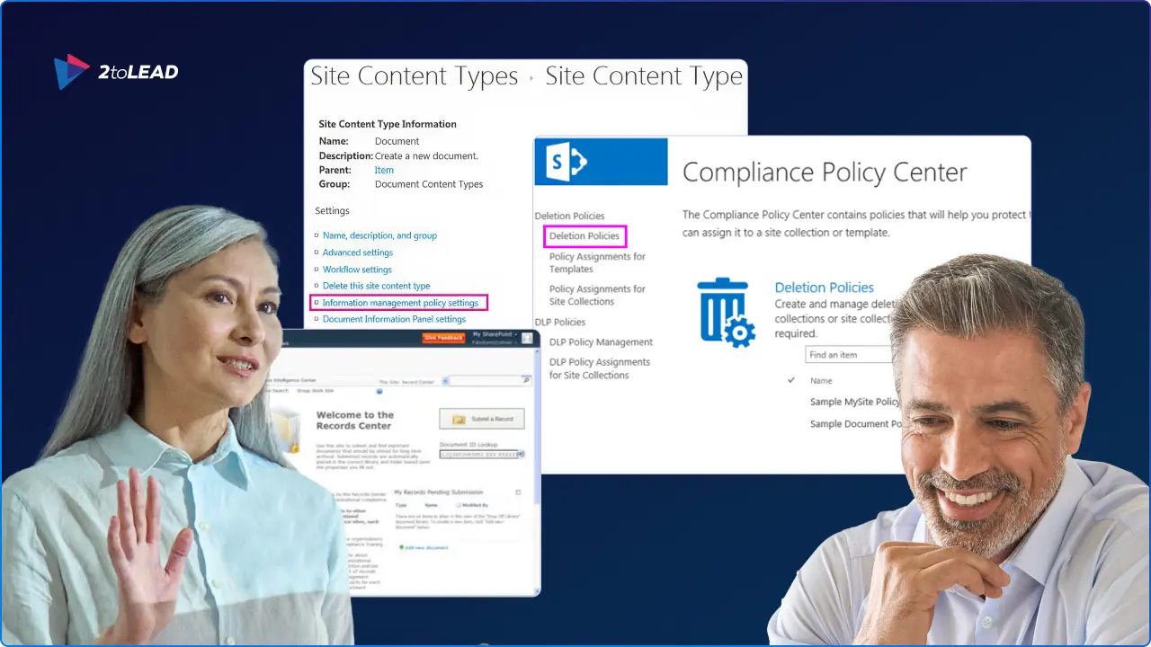Click the Type column header
This screenshot has height=647, width=1151.
[401, 505]
